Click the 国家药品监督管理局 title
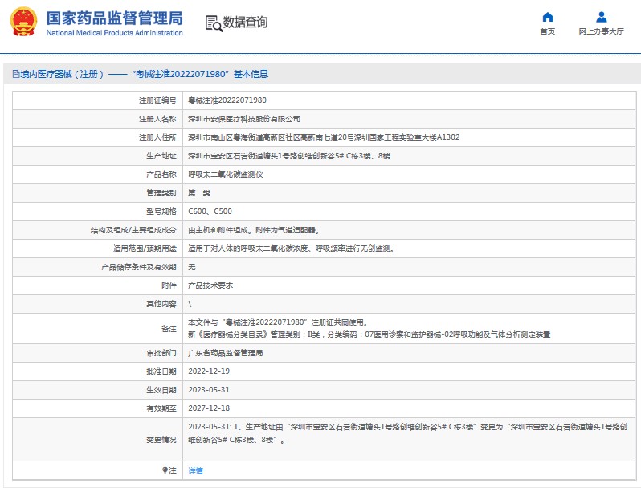 [x=114, y=18]
